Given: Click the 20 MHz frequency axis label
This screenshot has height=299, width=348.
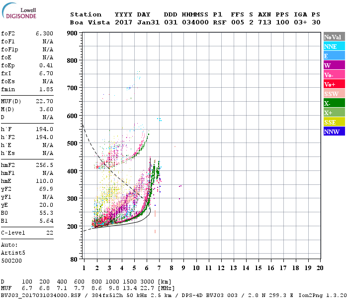Looking at the screenshot, I should 320,268.
